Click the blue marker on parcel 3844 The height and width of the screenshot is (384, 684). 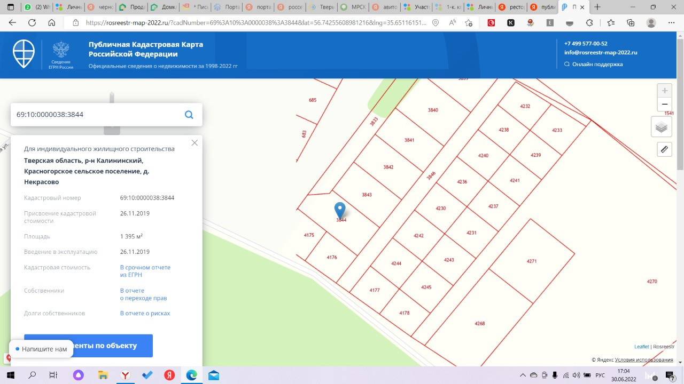[340, 210]
